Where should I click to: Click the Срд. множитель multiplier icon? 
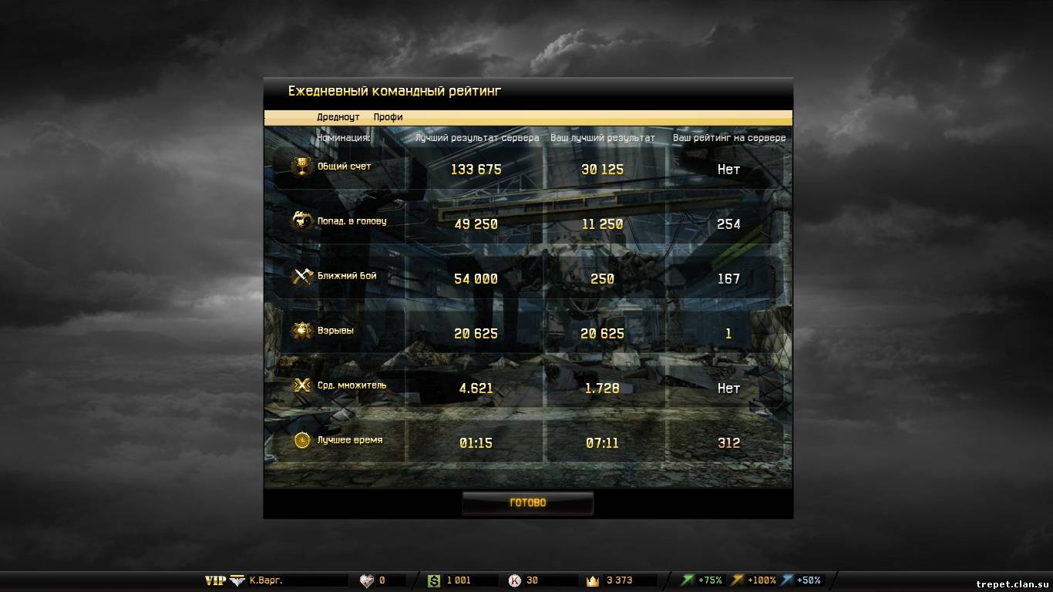(x=302, y=385)
